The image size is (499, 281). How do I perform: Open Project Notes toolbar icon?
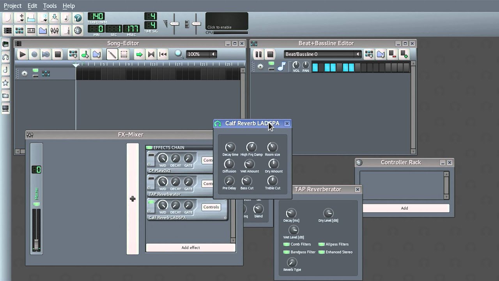(66, 30)
